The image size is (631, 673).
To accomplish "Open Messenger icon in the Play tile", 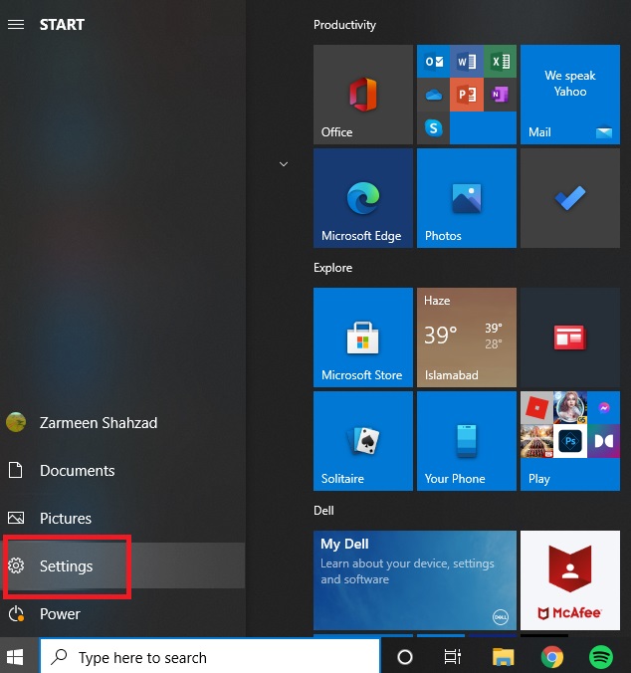I will click(x=603, y=408).
